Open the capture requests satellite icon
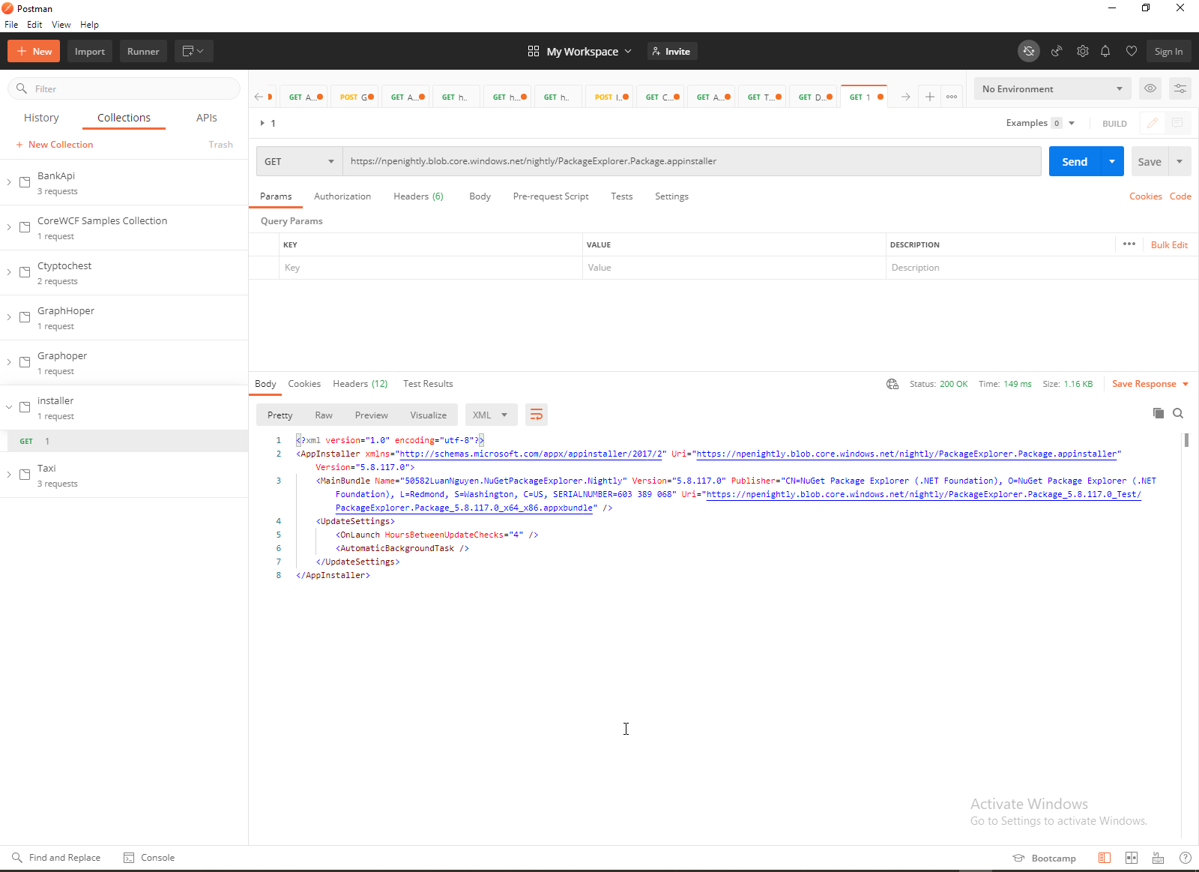Viewport: 1199px width, 872px height. [x=1057, y=51]
